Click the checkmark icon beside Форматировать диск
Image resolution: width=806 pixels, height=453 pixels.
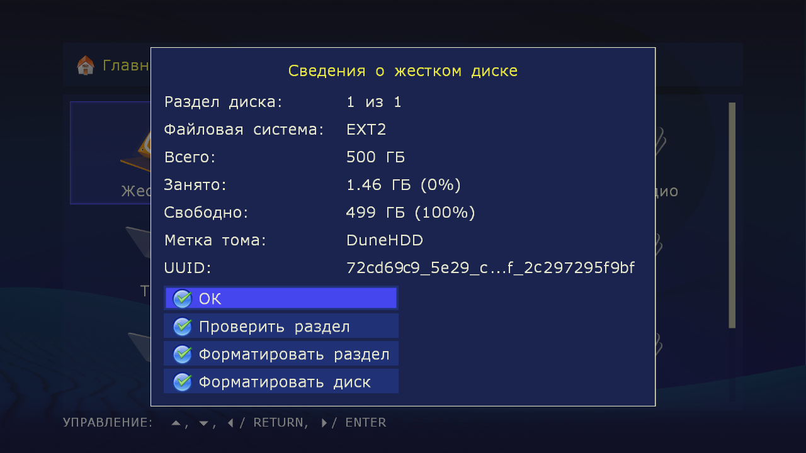(182, 382)
